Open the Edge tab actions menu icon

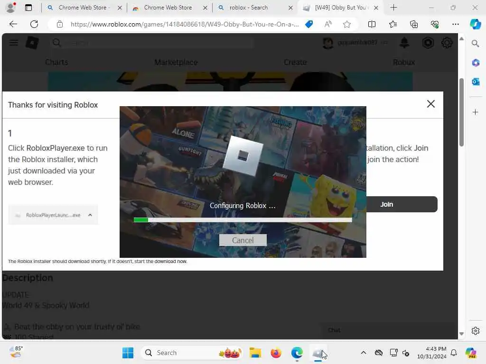click(28, 8)
